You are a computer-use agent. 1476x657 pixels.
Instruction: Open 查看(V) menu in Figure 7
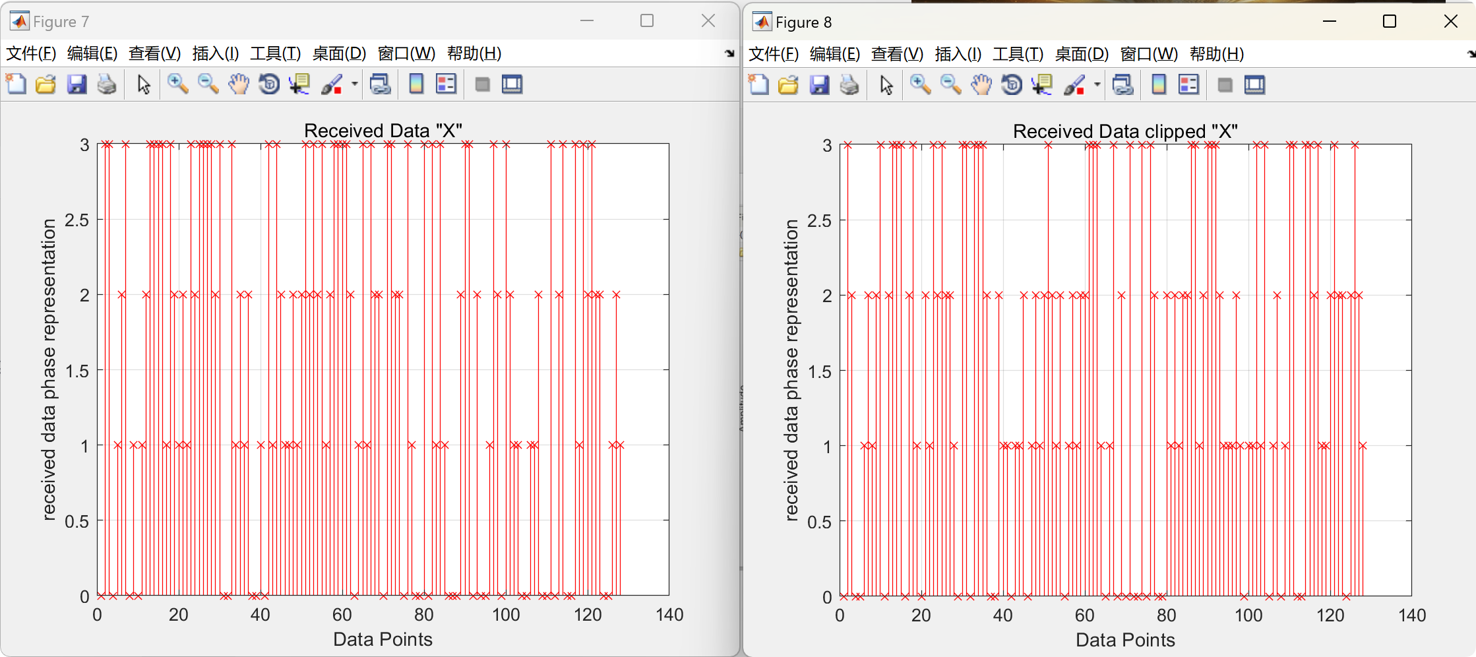click(154, 53)
